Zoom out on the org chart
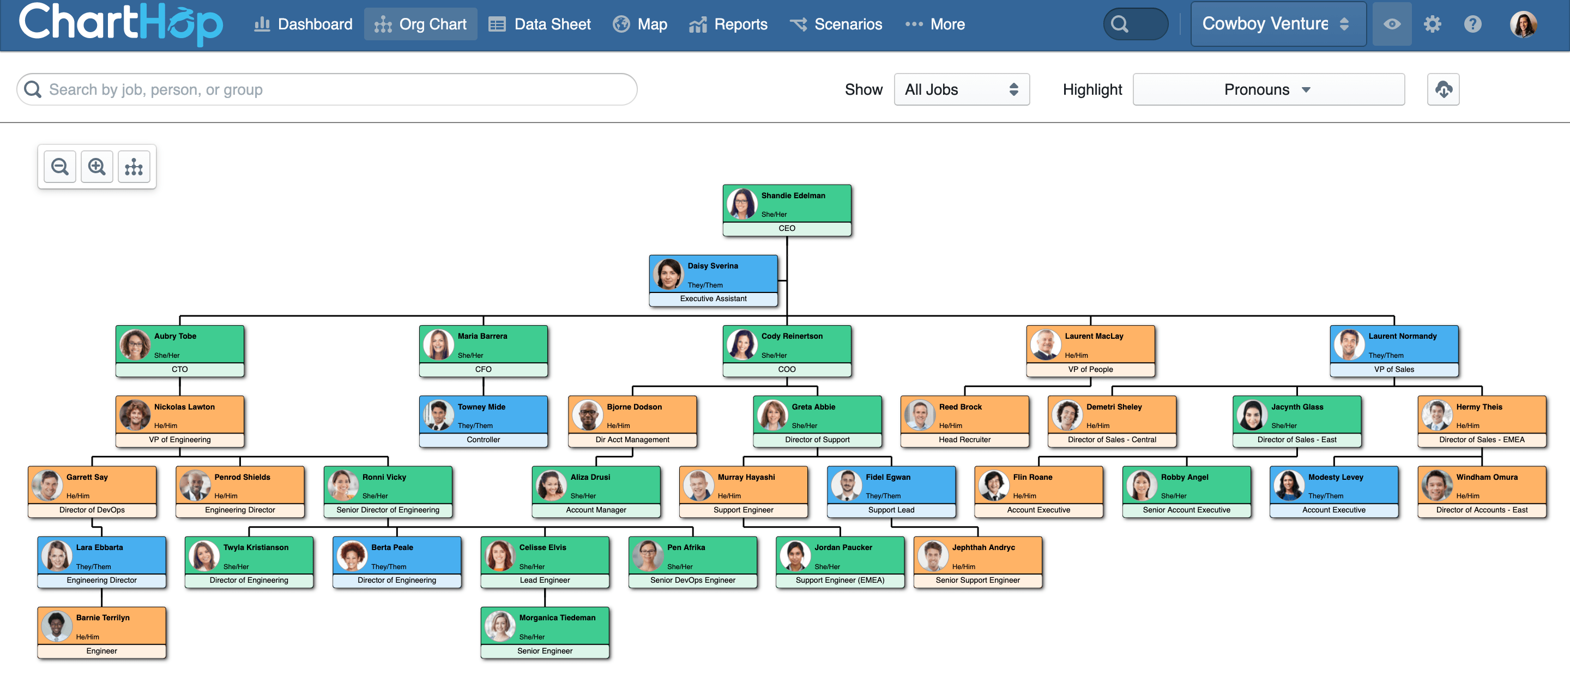The height and width of the screenshot is (696, 1570). click(x=59, y=166)
